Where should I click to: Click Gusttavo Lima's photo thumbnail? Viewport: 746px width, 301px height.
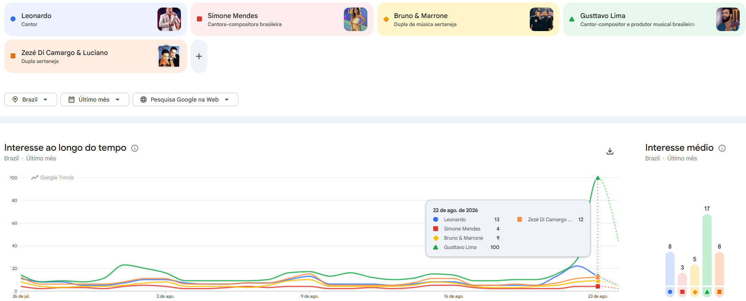click(x=728, y=19)
